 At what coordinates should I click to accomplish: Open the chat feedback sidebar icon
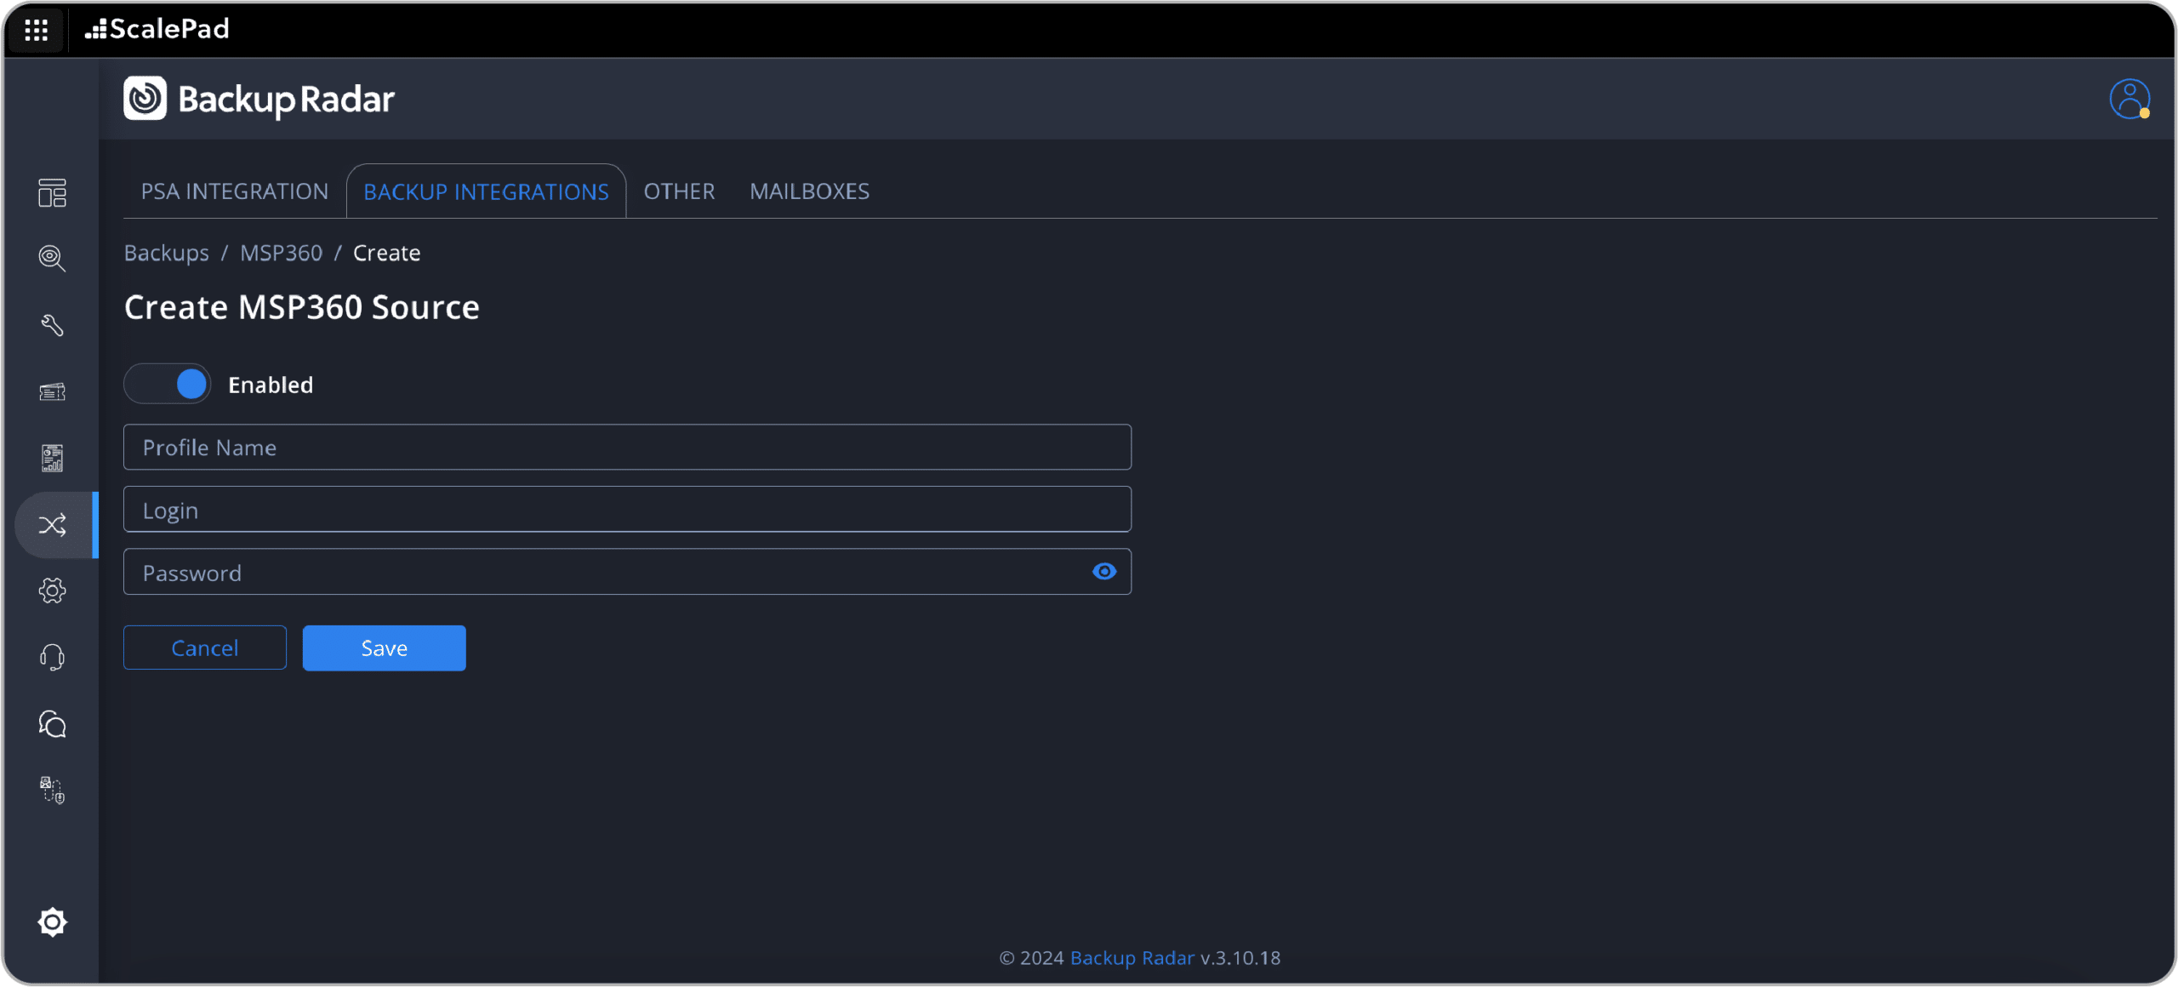point(52,724)
